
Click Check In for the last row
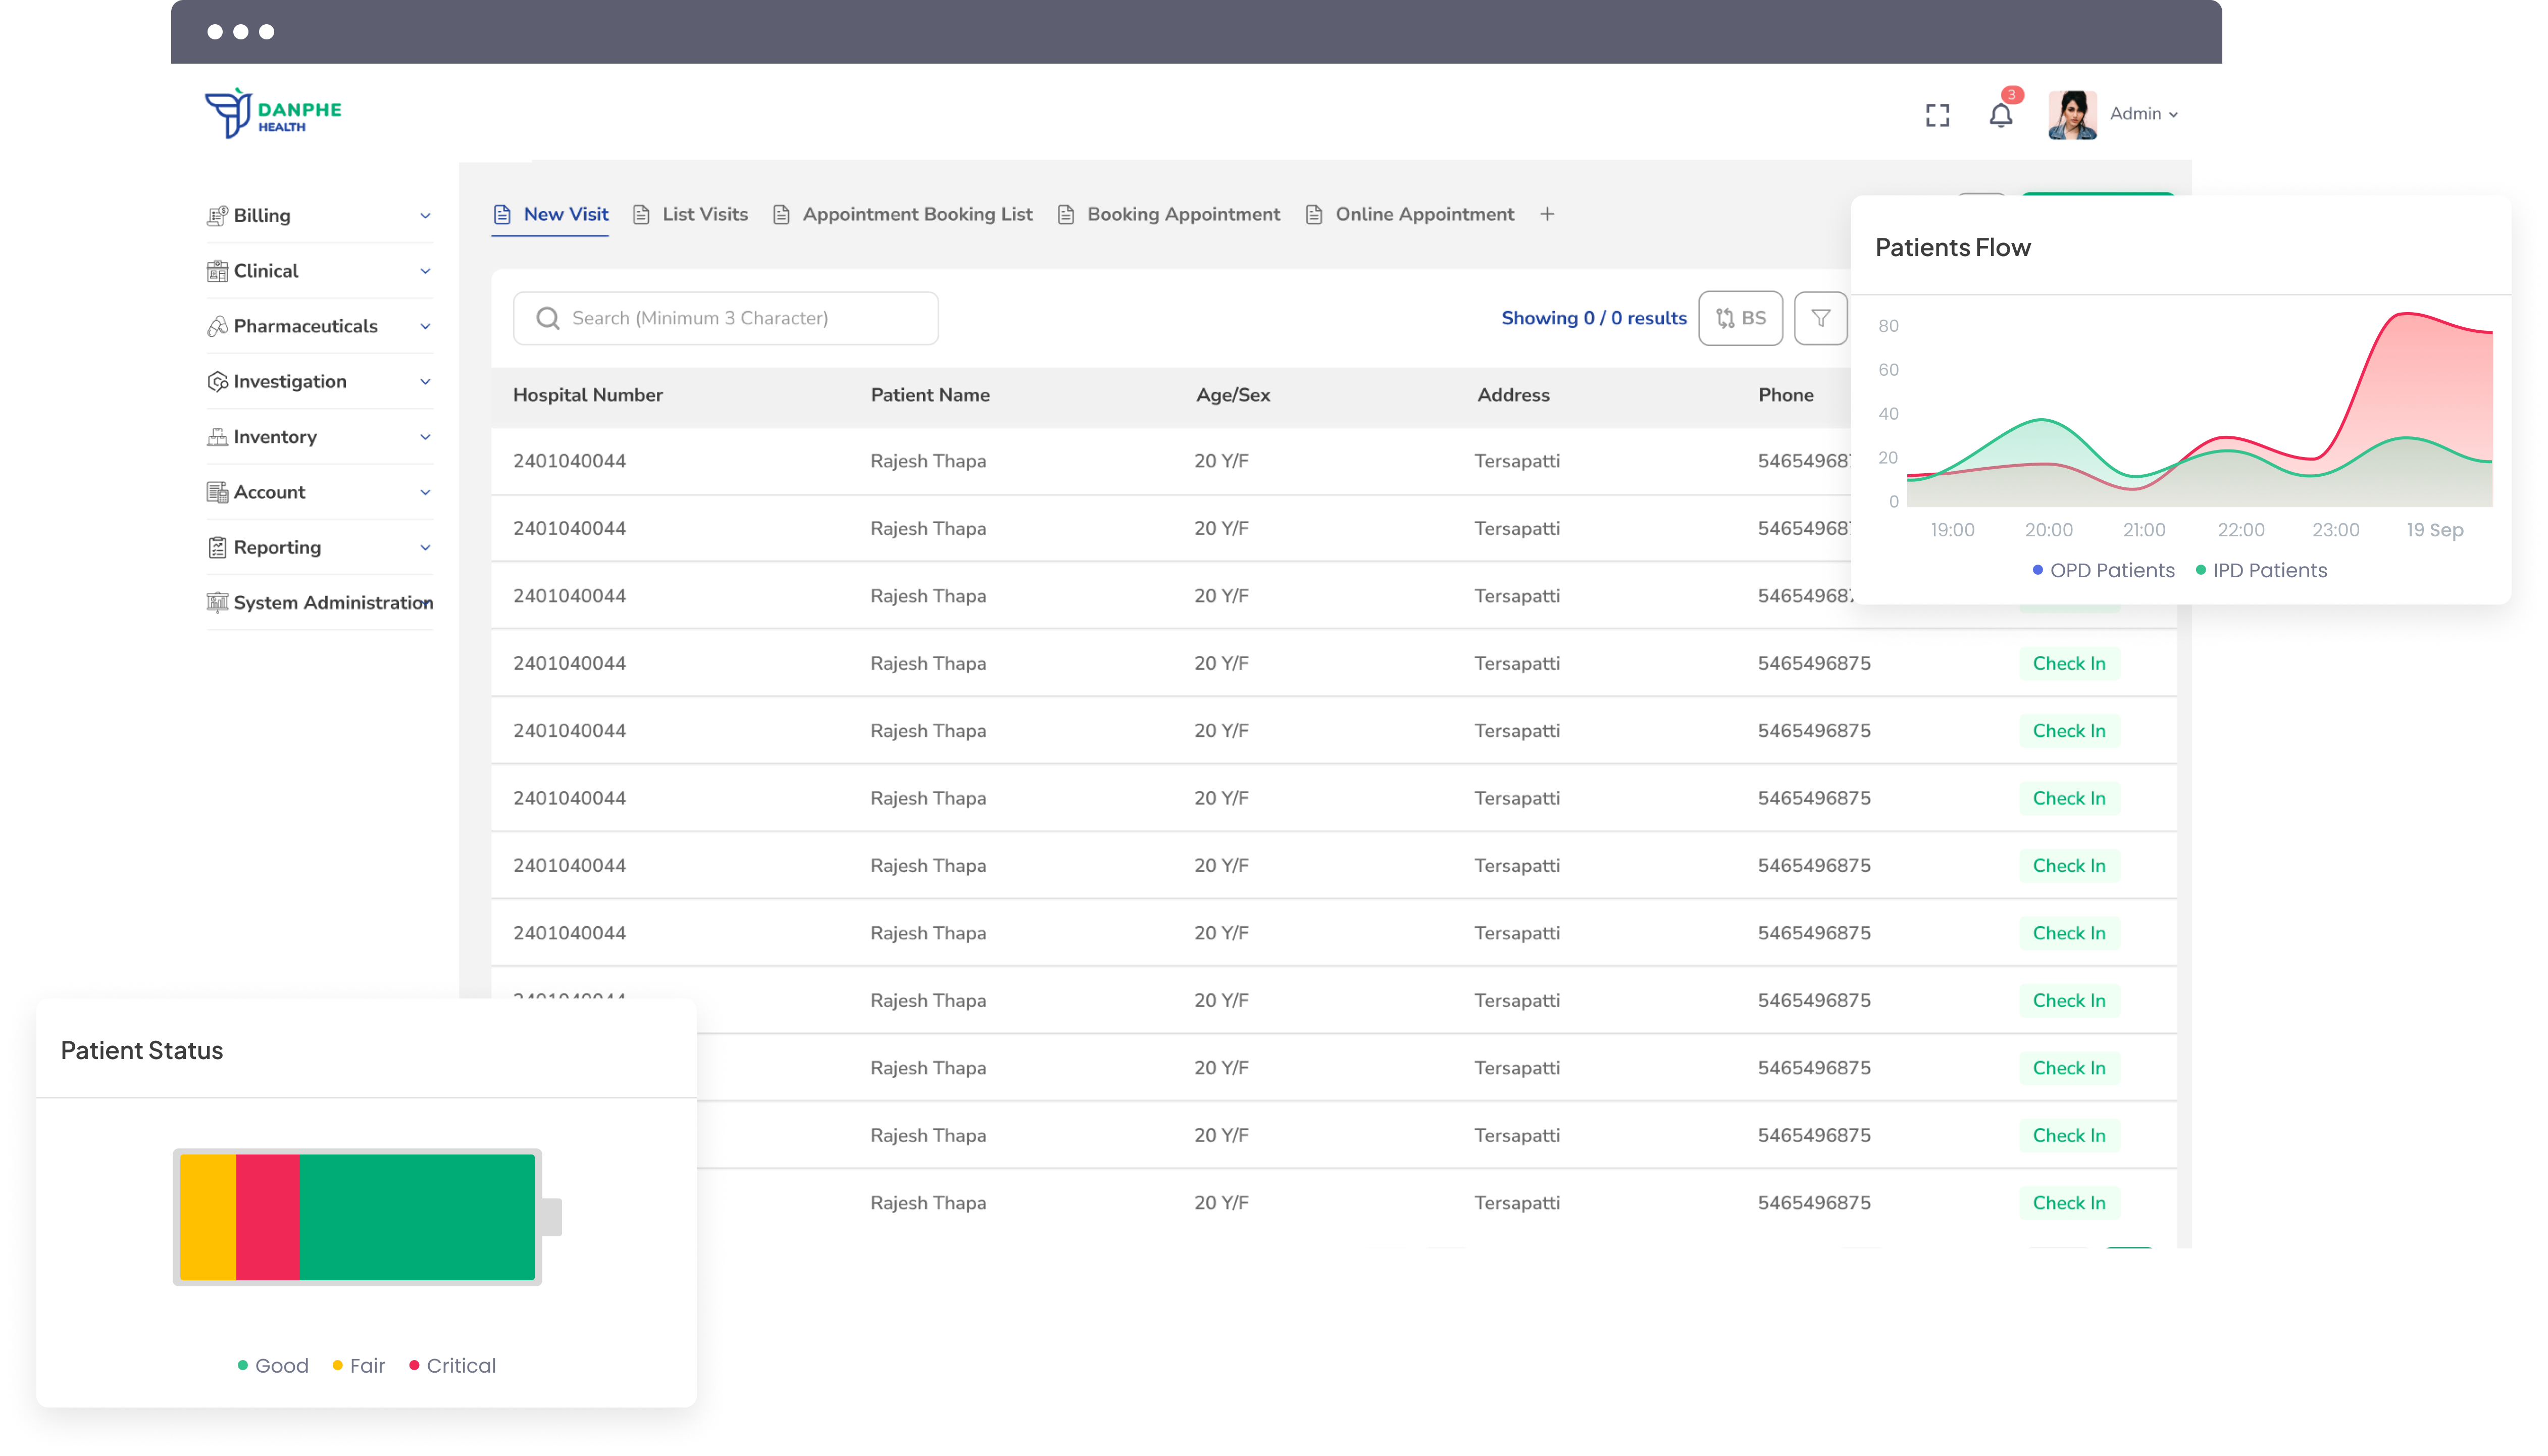coord(2068,1203)
